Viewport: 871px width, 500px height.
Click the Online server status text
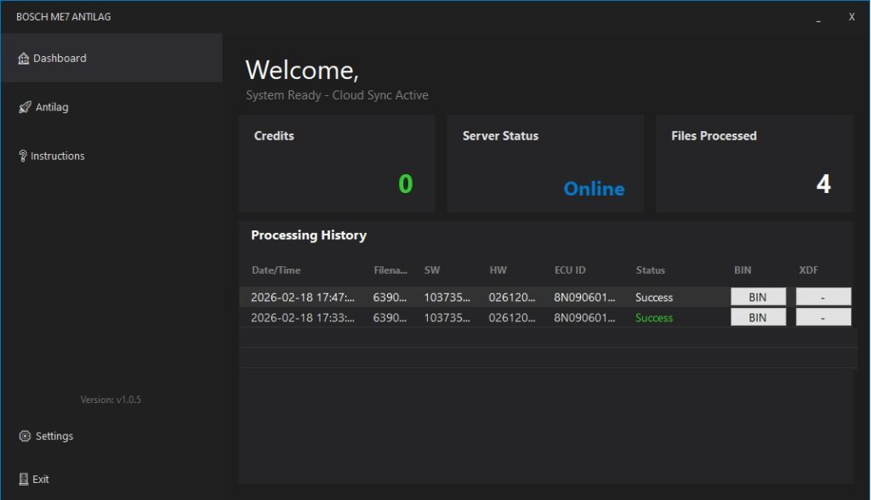594,189
